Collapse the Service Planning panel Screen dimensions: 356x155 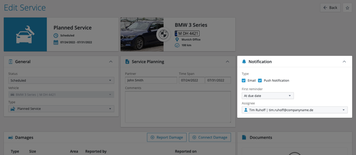pos(227,62)
